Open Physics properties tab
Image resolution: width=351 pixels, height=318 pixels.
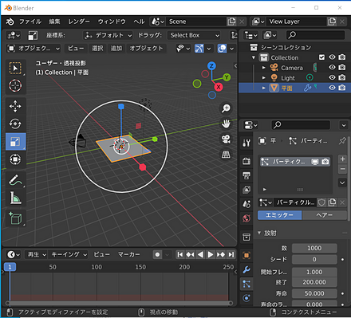246,298
